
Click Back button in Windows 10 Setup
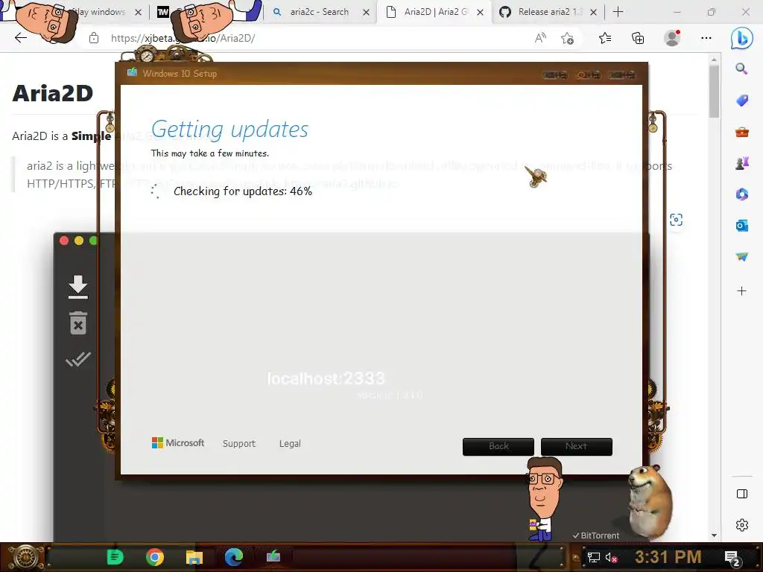(x=498, y=447)
